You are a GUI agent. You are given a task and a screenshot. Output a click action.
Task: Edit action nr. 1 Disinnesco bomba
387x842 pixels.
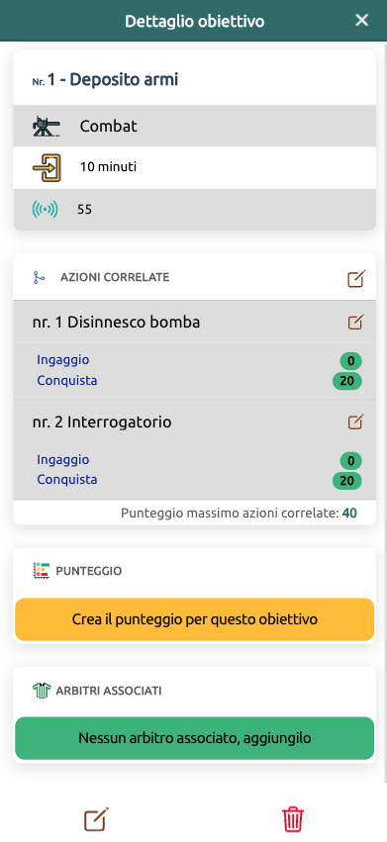click(x=356, y=323)
